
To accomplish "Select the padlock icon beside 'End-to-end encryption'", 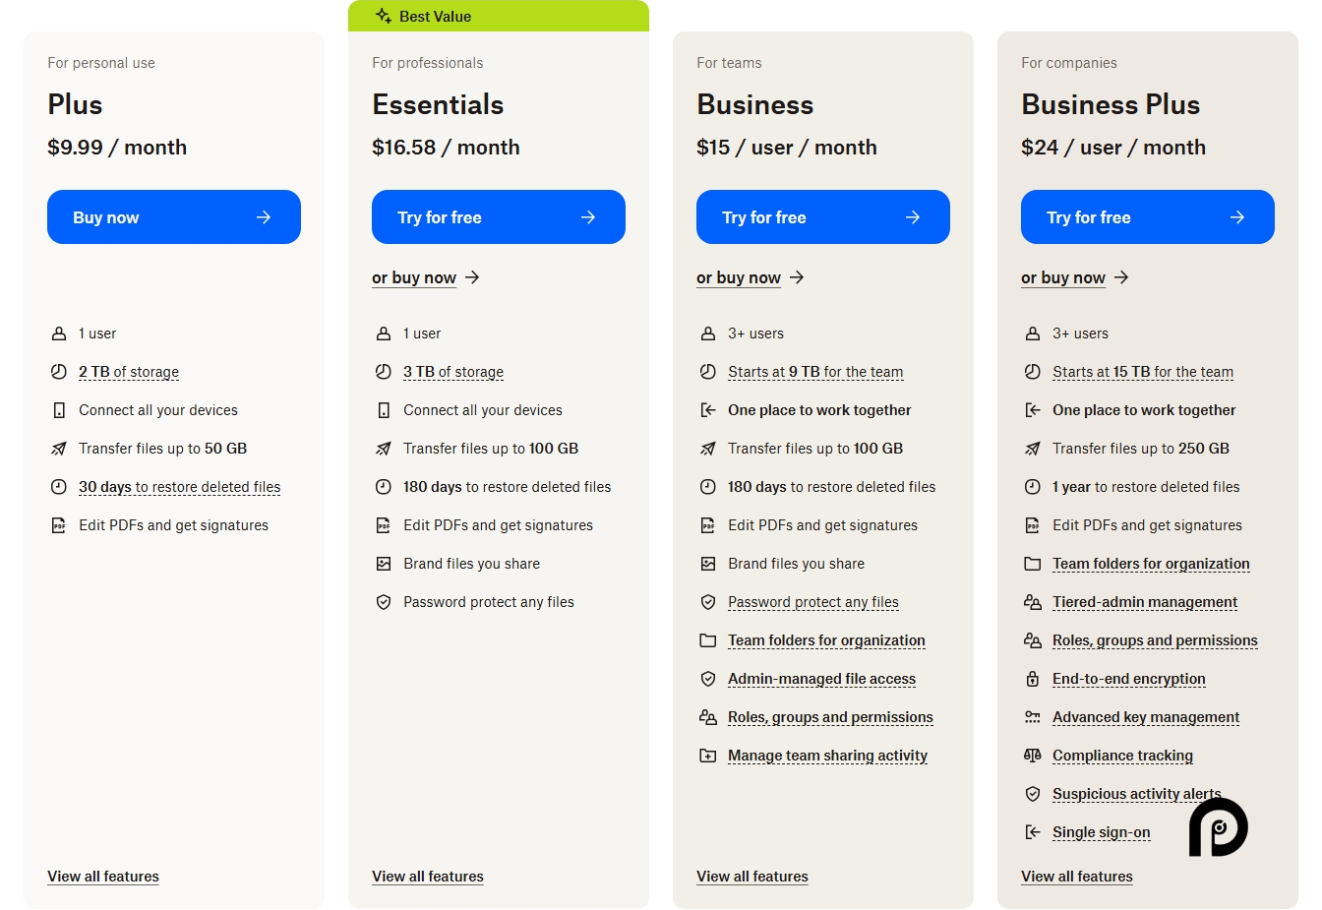I will tap(1033, 679).
